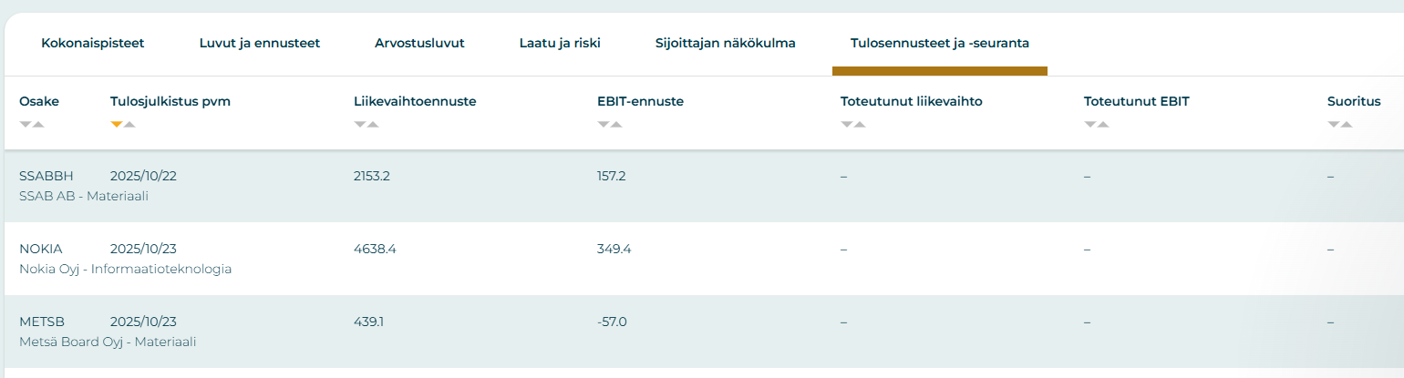Open the Kokonaispisteet tab

coord(93,43)
